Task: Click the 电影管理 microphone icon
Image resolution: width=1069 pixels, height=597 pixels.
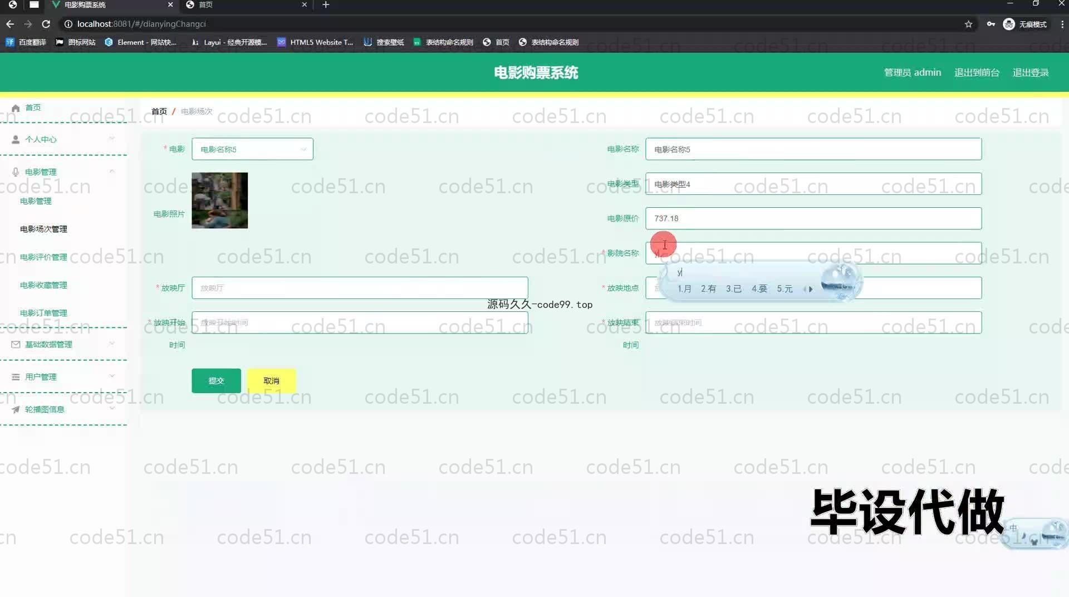Action: [16, 172]
